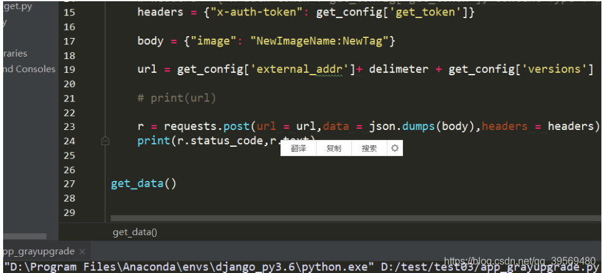Collapse the code fold marker at line 24

(105, 141)
